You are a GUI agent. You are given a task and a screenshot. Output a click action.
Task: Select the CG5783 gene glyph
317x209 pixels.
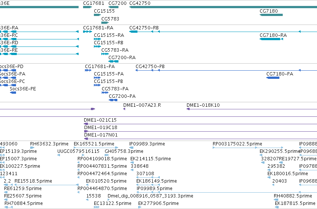pyautogui.click(x=105, y=23)
